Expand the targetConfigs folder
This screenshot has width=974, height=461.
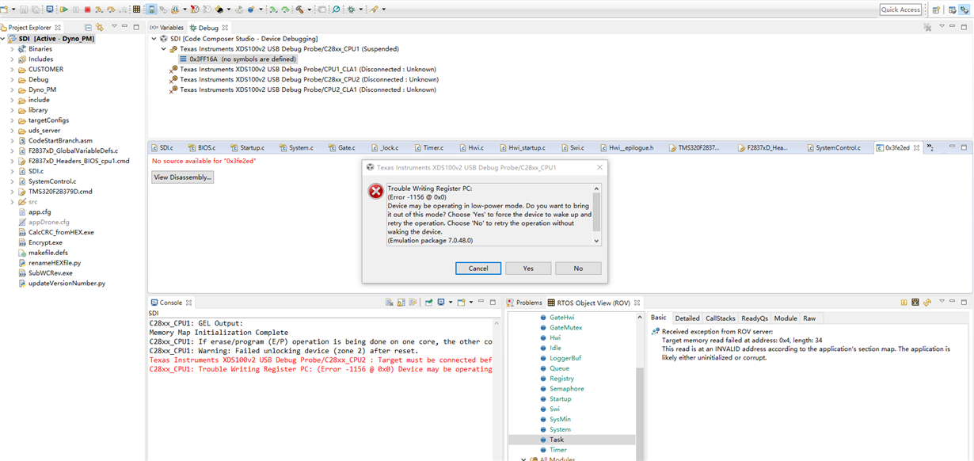pyautogui.click(x=12, y=120)
